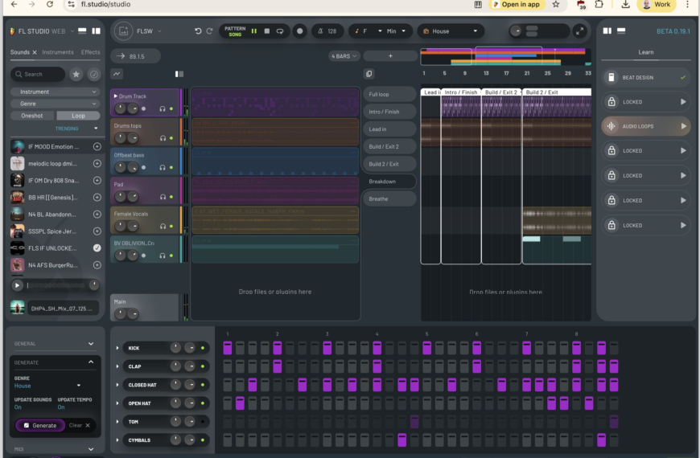Click the sound Search field
The image size is (700, 458).
38,75
